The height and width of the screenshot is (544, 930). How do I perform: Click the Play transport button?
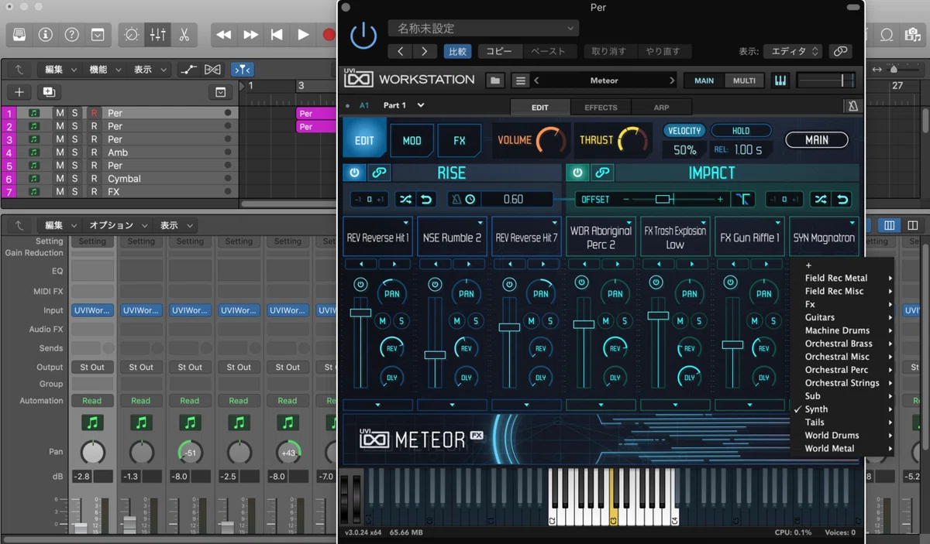pos(303,35)
